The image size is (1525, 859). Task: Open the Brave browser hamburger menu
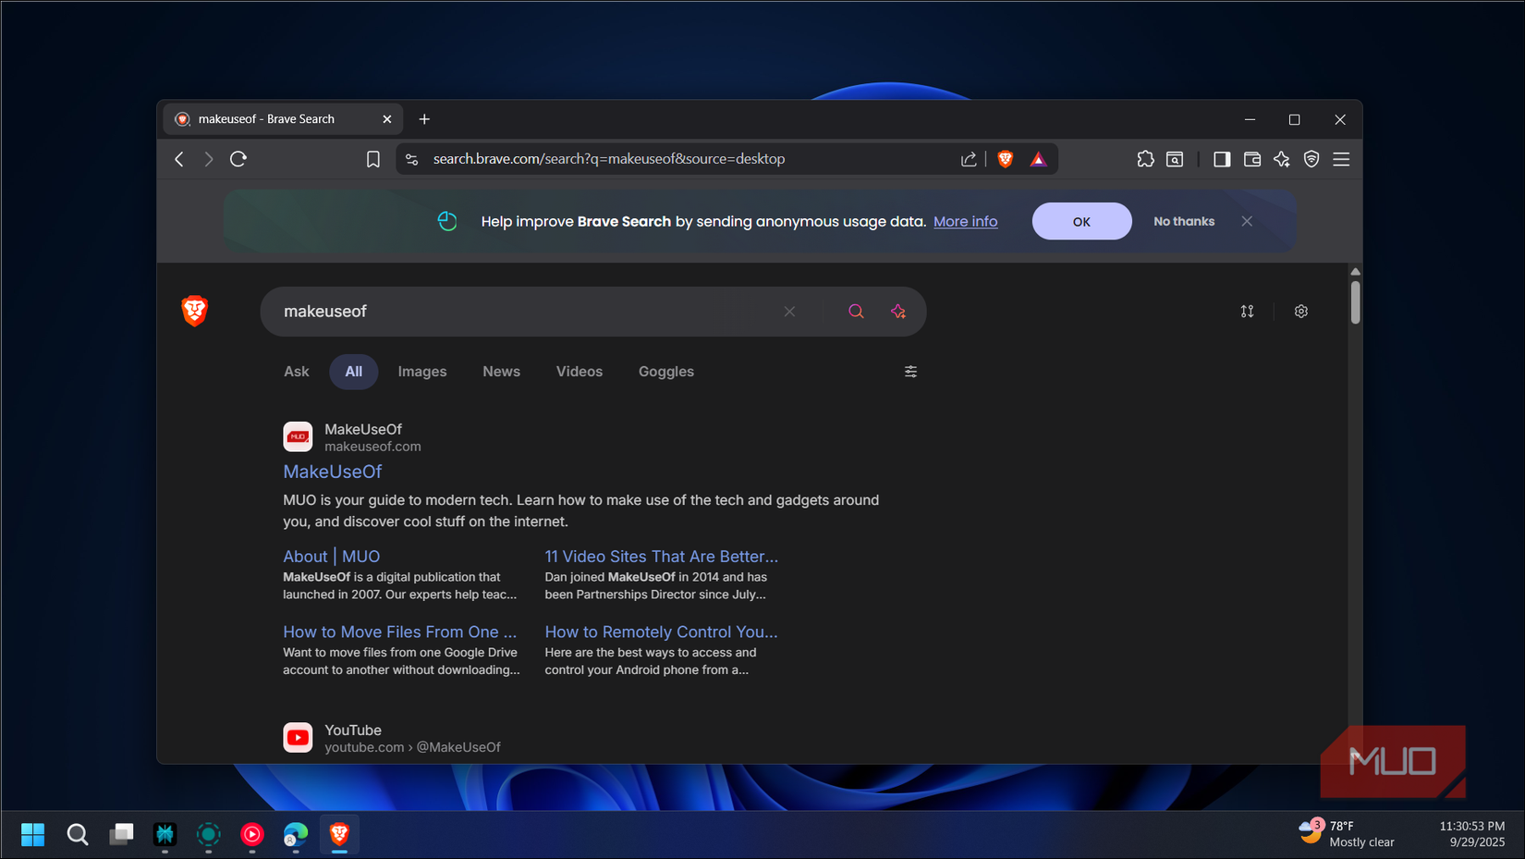pos(1341,159)
